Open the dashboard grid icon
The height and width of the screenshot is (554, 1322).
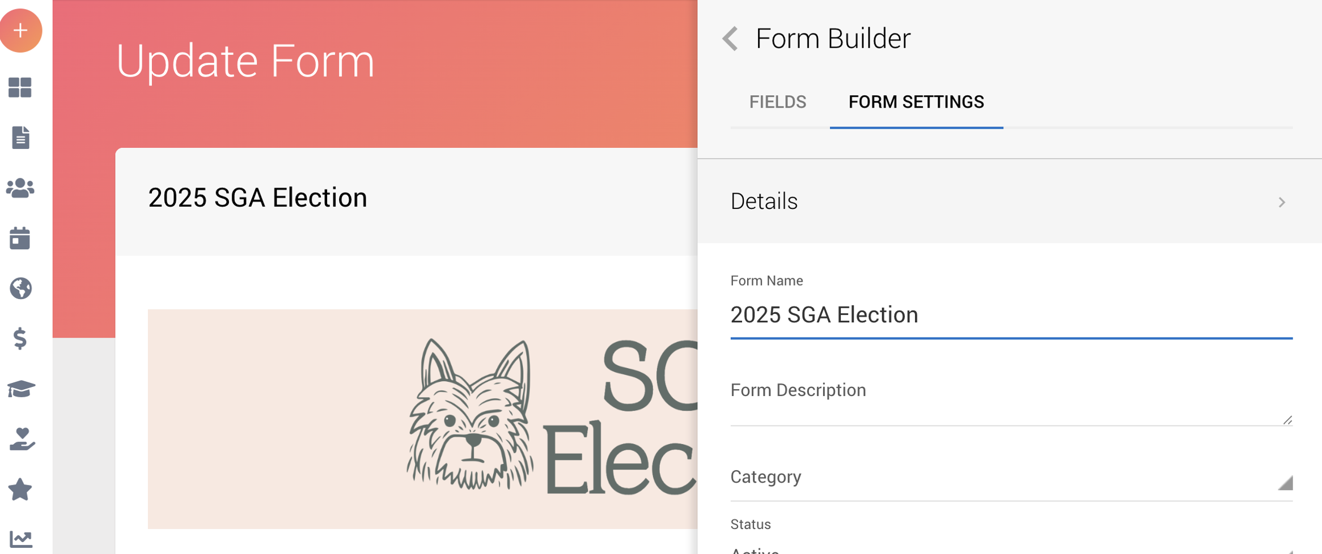tap(20, 88)
